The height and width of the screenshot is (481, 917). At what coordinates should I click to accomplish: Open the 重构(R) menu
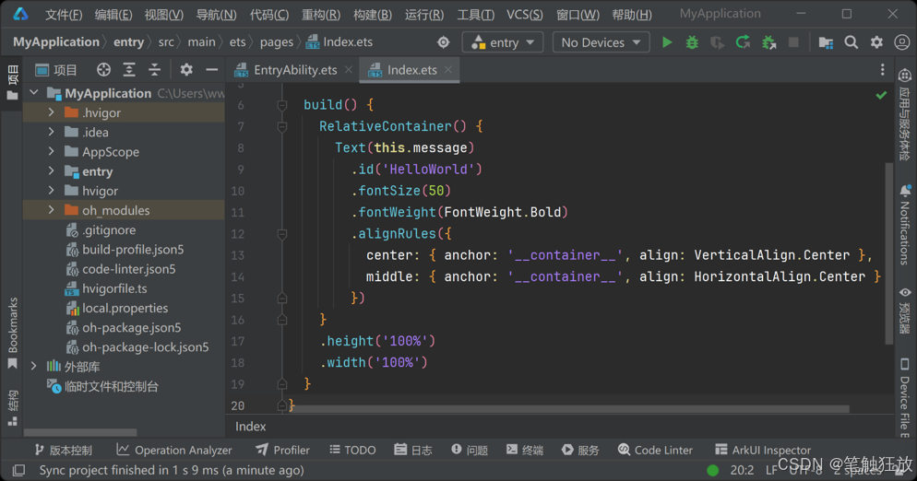click(320, 15)
